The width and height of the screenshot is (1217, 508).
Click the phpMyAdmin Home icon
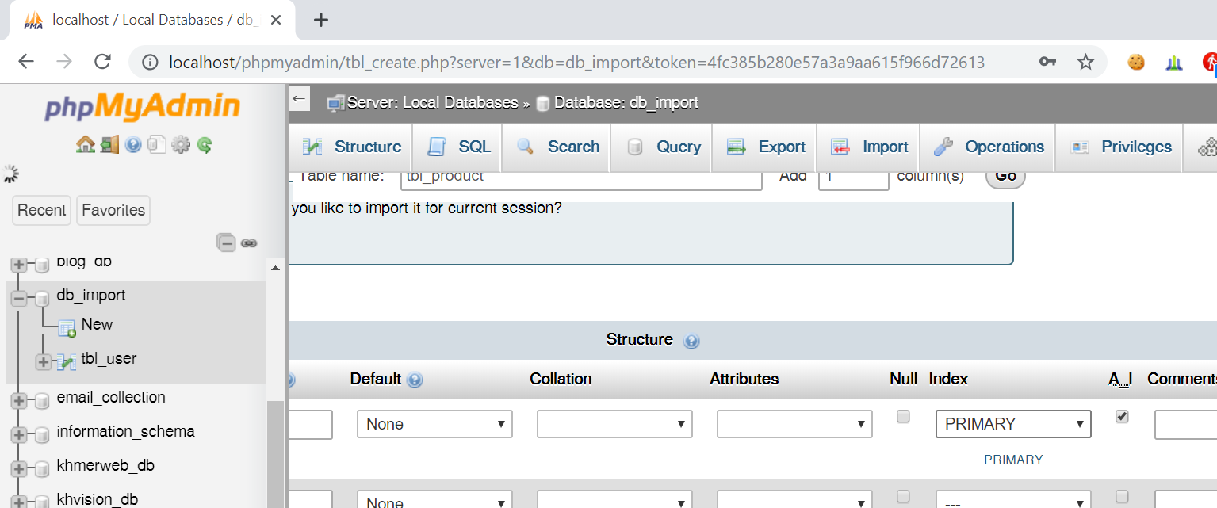85,144
